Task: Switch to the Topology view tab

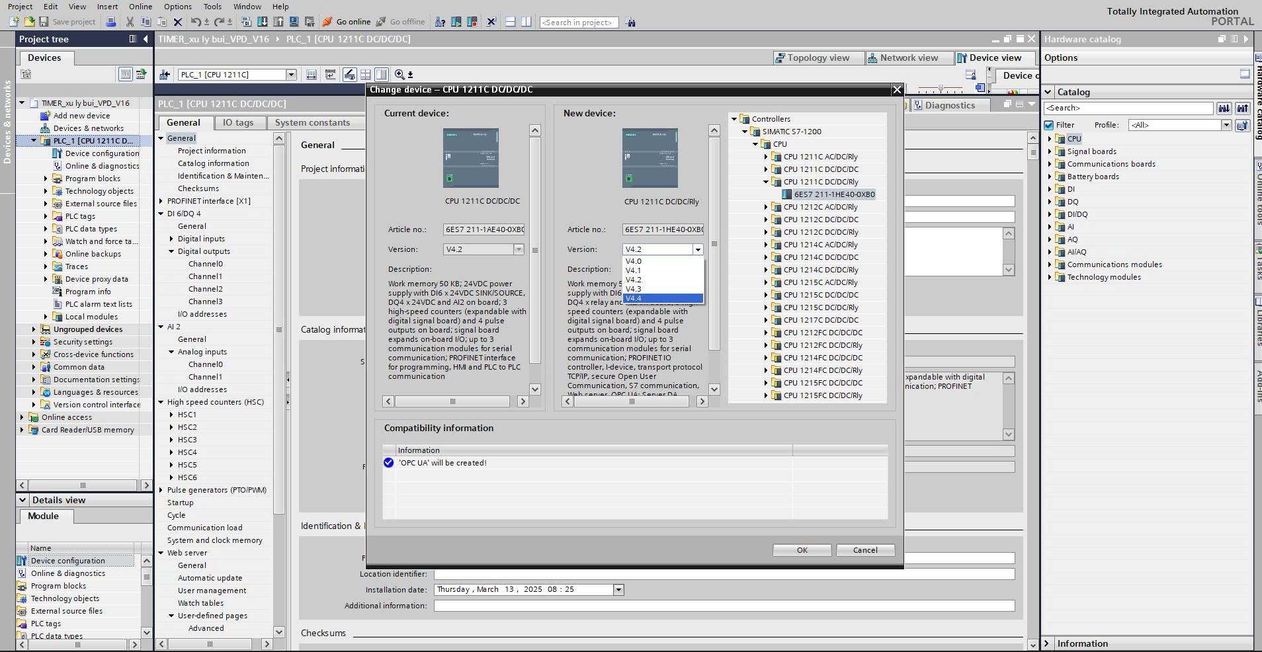Action: [818, 58]
